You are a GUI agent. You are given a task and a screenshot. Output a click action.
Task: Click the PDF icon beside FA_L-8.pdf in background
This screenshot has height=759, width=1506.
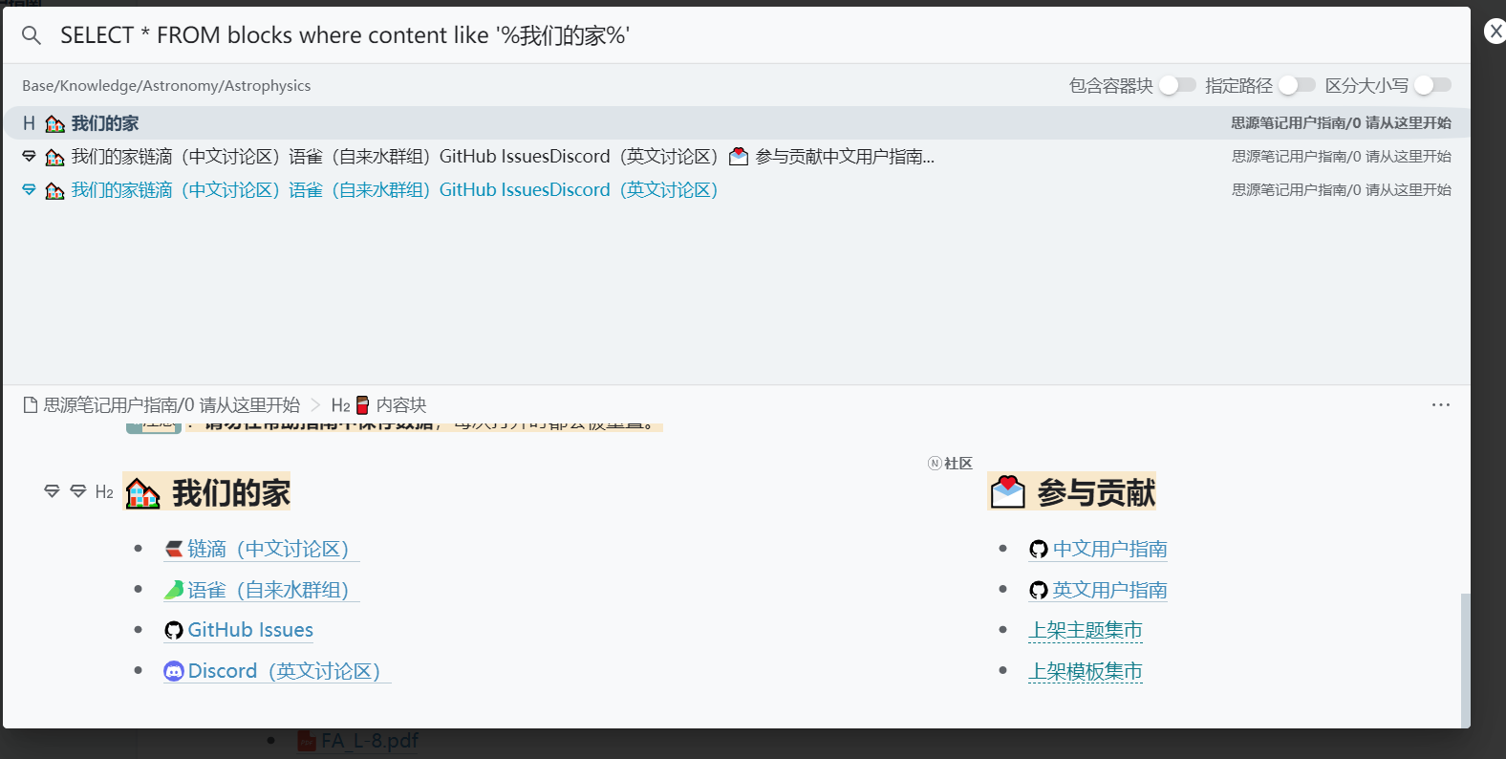point(307,741)
